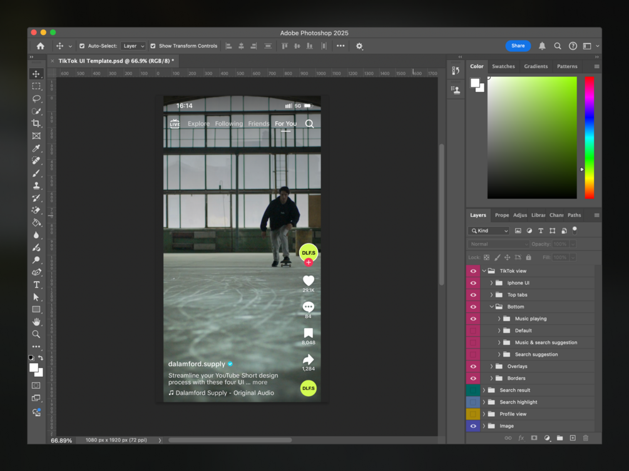Hide the Image group
The width and height of the screenshot is (629, 471).
point(473,426)
